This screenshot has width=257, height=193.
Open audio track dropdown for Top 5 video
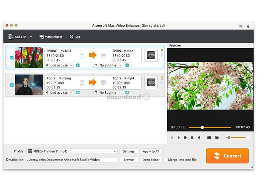click(x=59, y=93)
